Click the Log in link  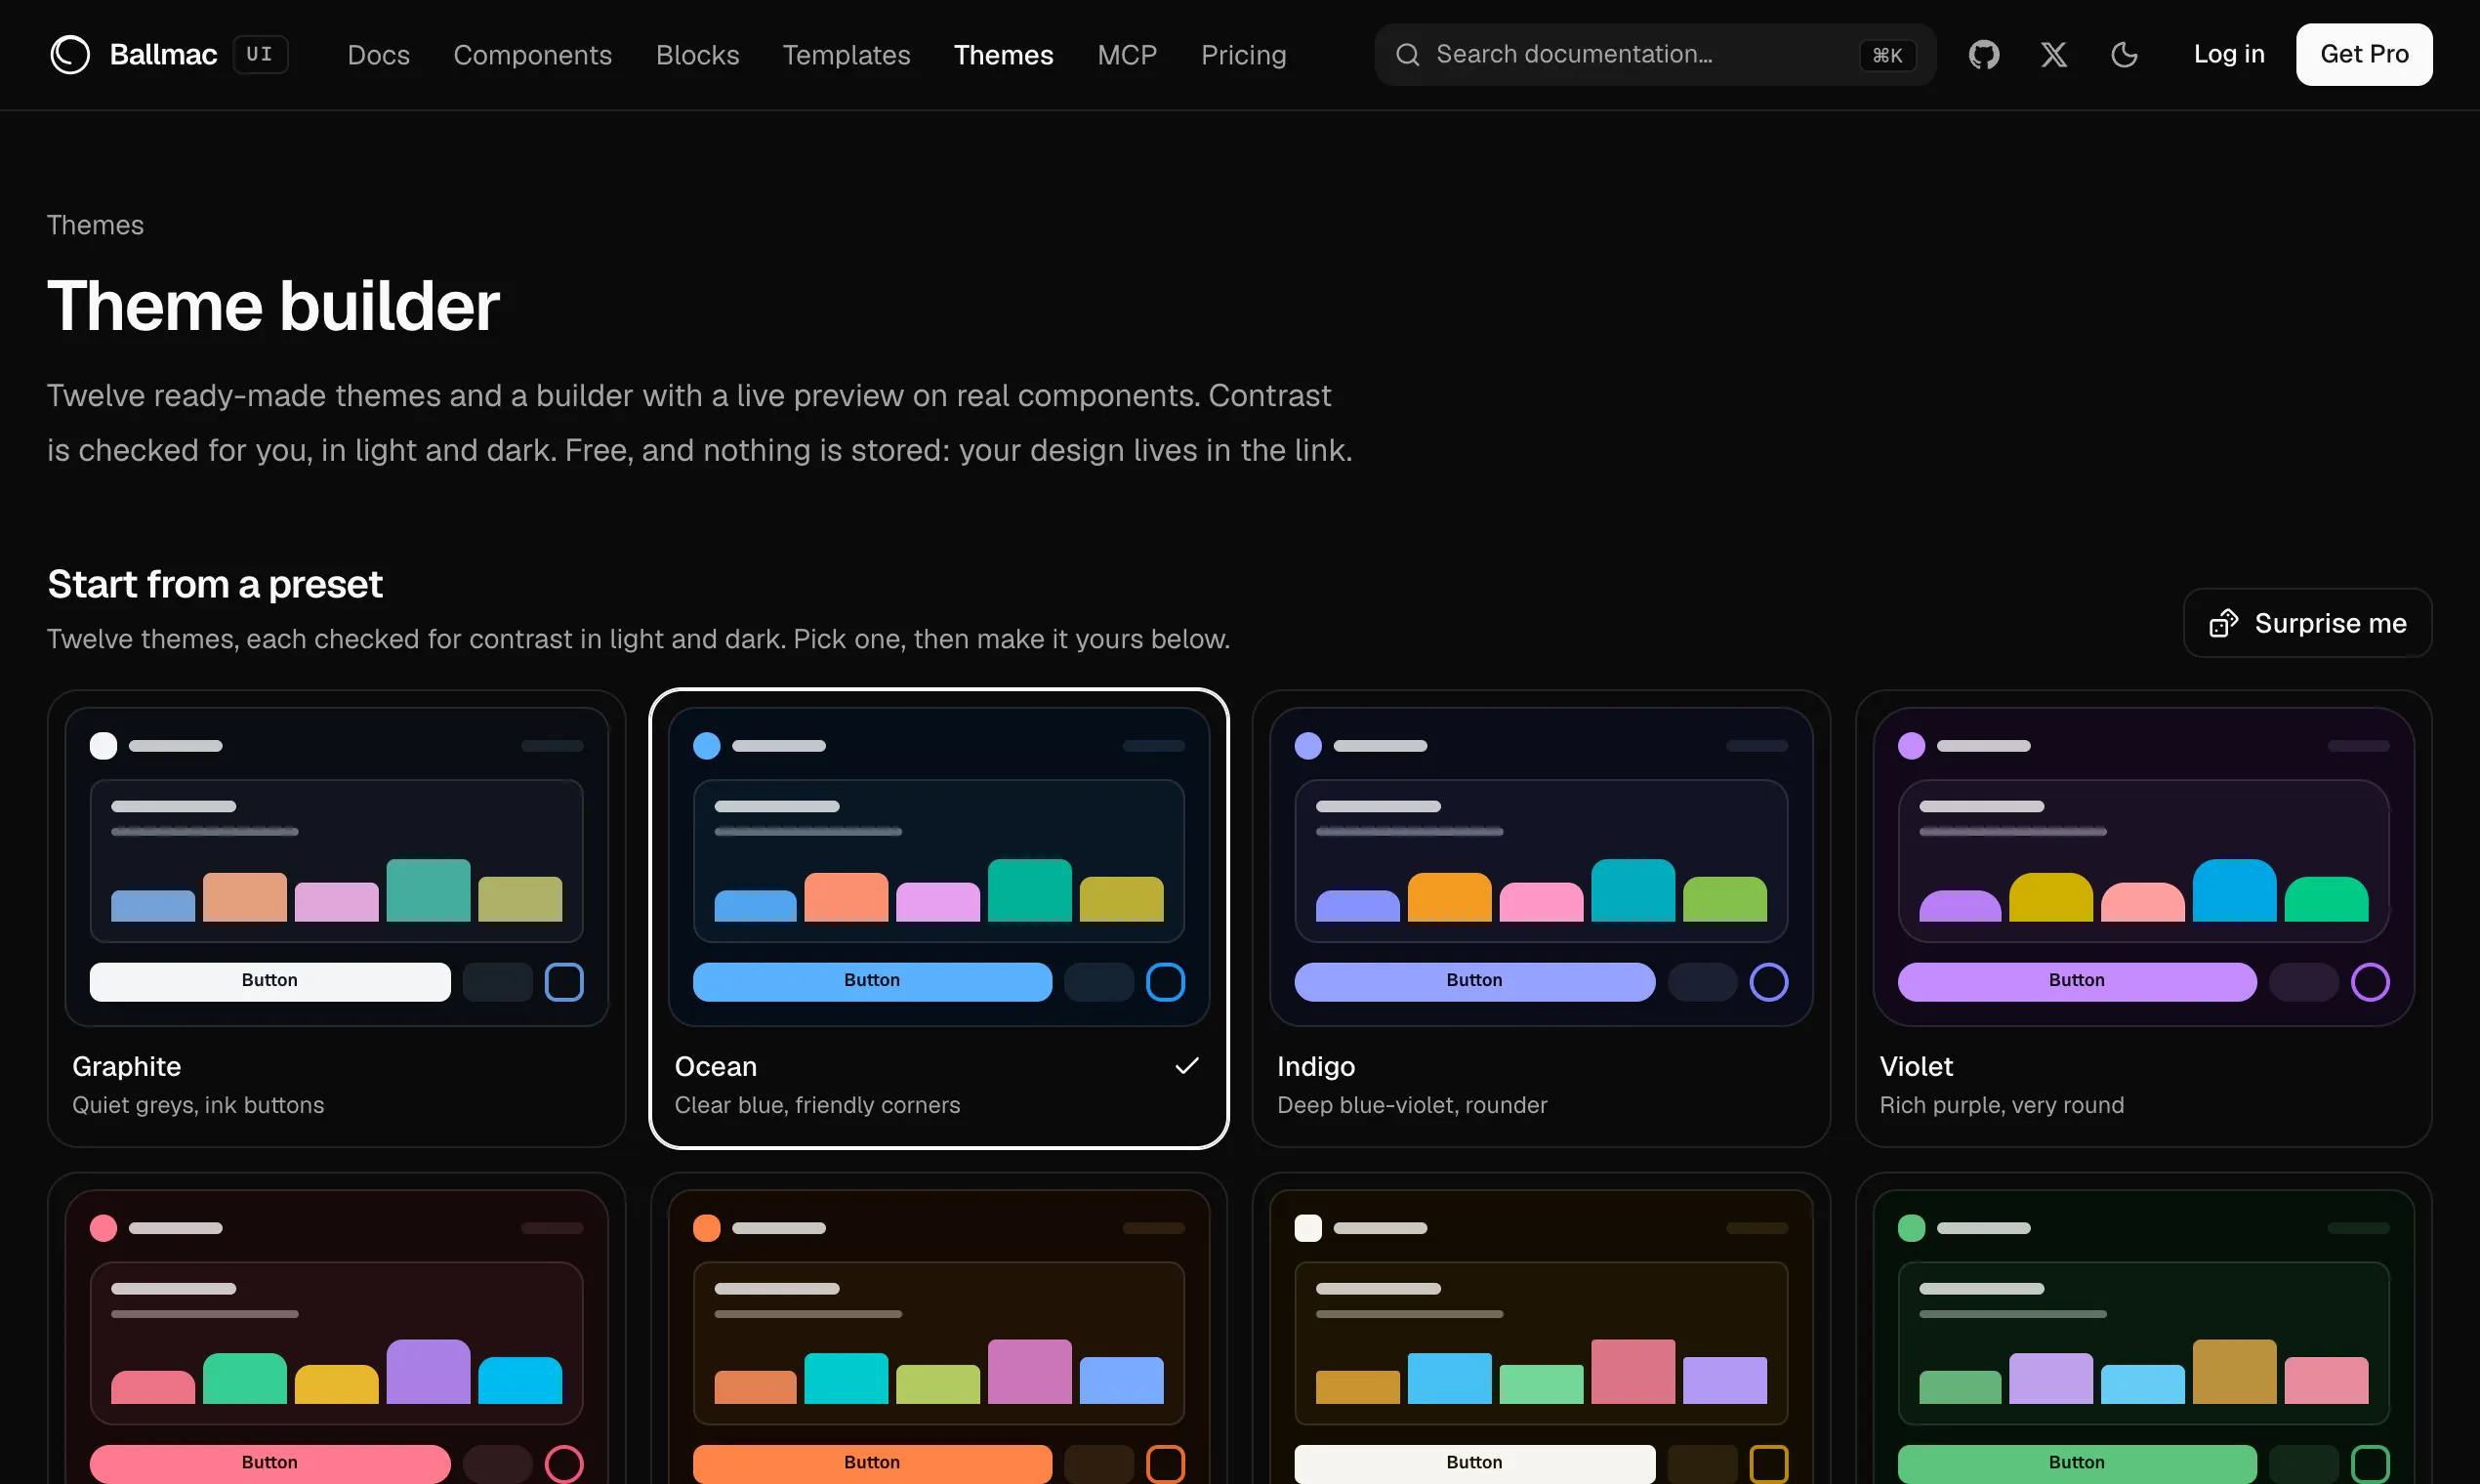[2229, 54]
